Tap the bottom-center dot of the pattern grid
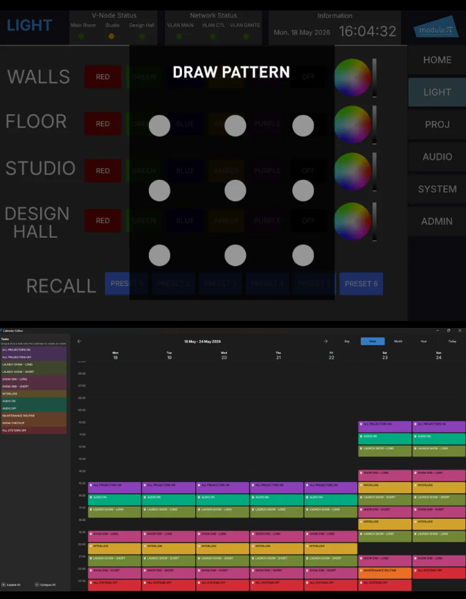 [x=235, y=255]
